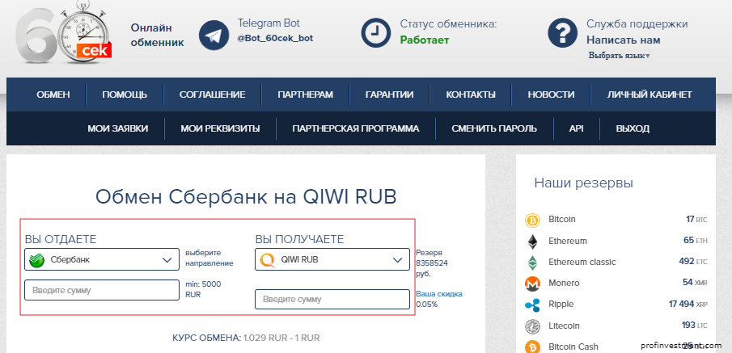Click the Ethereum diamond icon in reserves

[532, 242]
